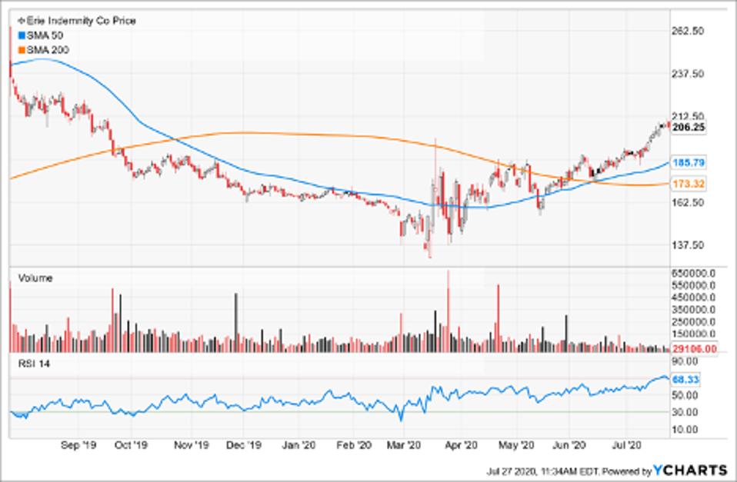Click the 162.50 price axis label
The image size is (737, 482).
click(688, 202)
